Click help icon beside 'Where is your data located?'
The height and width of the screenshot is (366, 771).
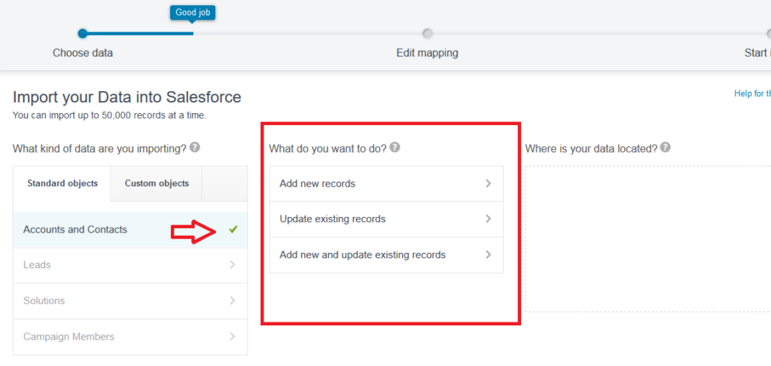[666, 147]
